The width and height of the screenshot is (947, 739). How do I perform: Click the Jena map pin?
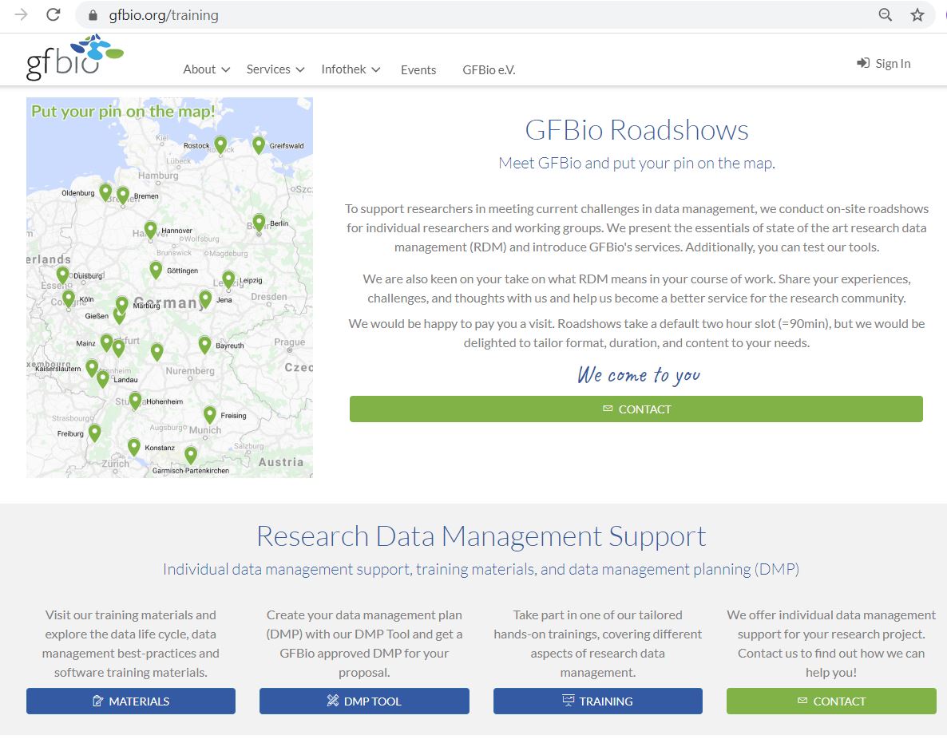click(x=205, y=298)
